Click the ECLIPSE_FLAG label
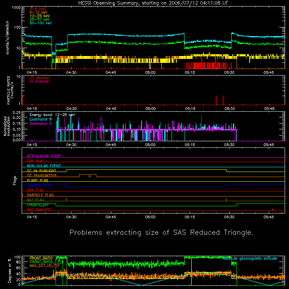 [x=39, y=185]
